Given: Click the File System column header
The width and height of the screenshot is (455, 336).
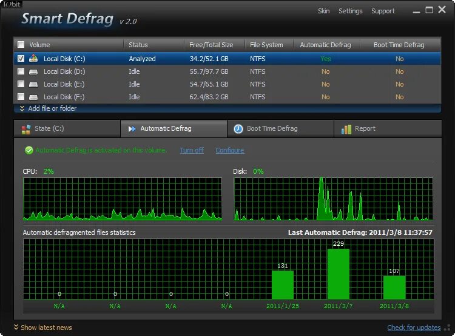Looking at the screenshot, I should [x=266, y=45].
